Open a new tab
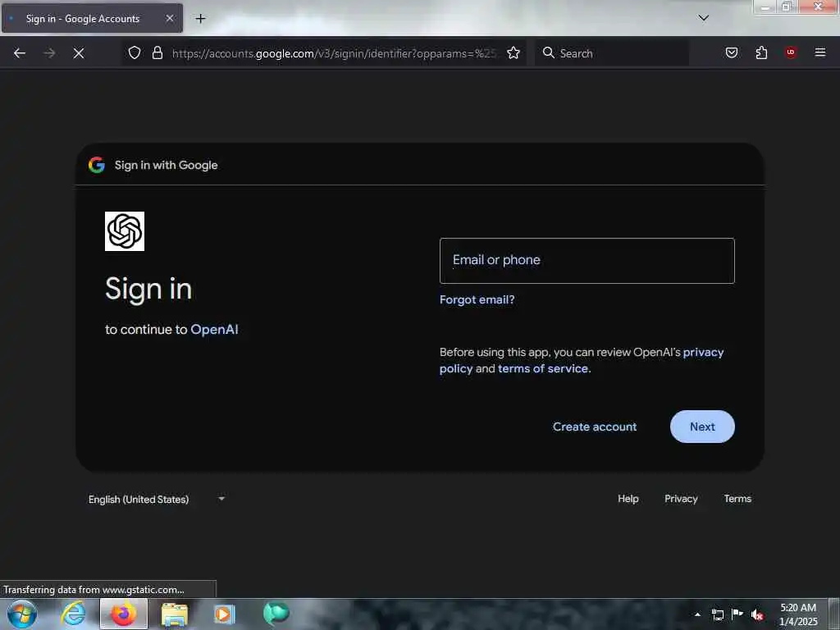This screenshot has height=630, width=840. pos(200,19)
